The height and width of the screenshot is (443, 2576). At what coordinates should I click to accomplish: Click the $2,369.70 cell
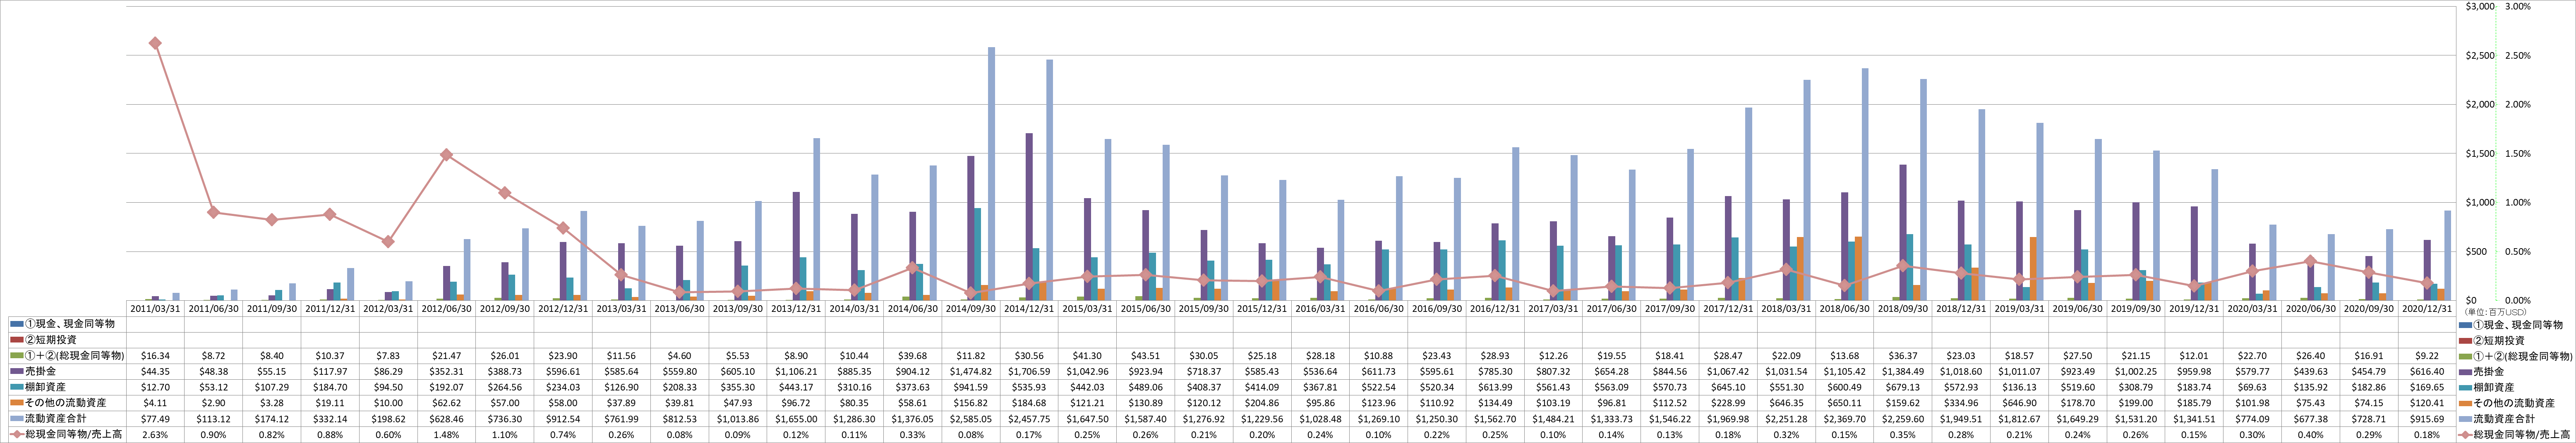[1844, 418]
